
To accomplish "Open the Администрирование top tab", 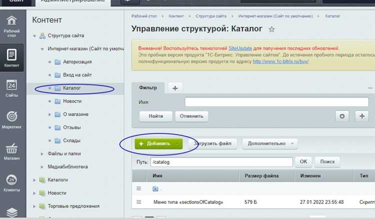I will [73, 1].
